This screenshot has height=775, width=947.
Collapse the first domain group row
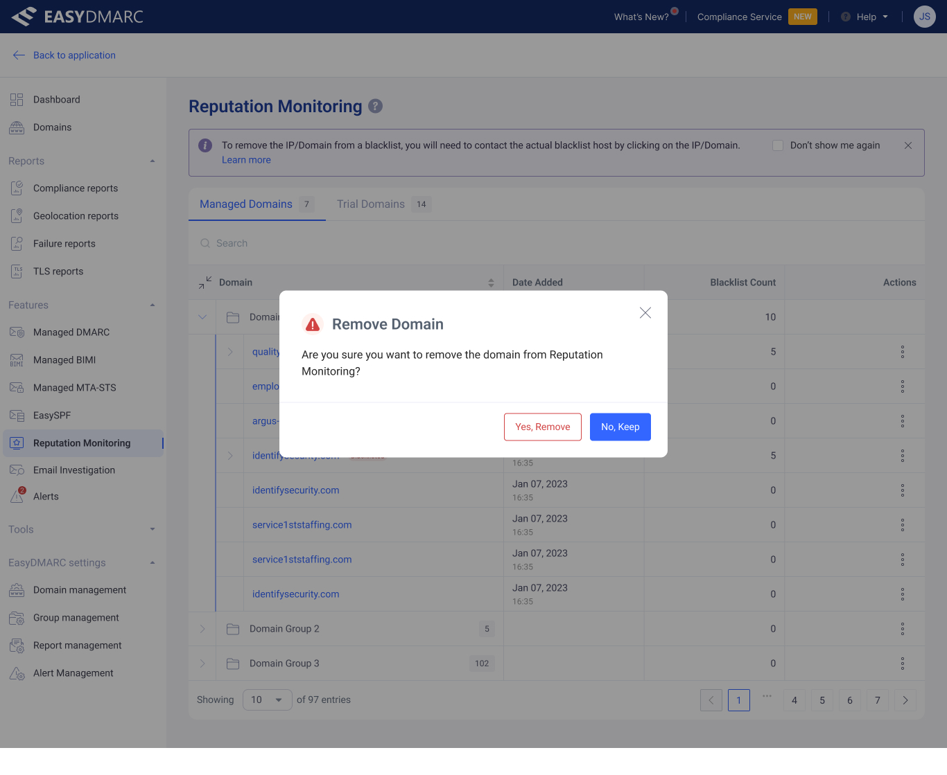[x=202, y=317]
